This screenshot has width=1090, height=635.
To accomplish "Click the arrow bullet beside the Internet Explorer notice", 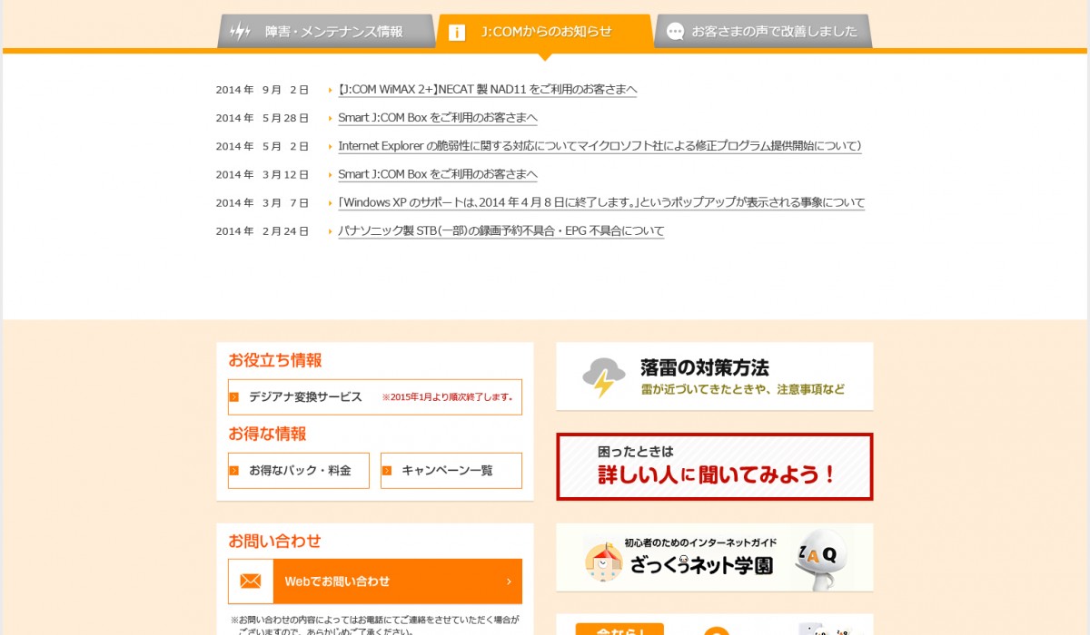I will [331, 146].
